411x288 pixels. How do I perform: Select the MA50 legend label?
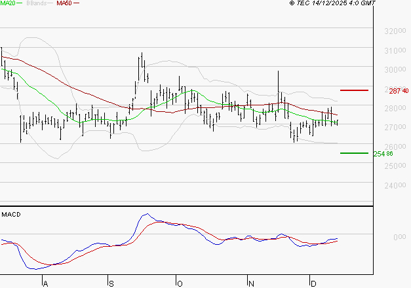(64, 4)
